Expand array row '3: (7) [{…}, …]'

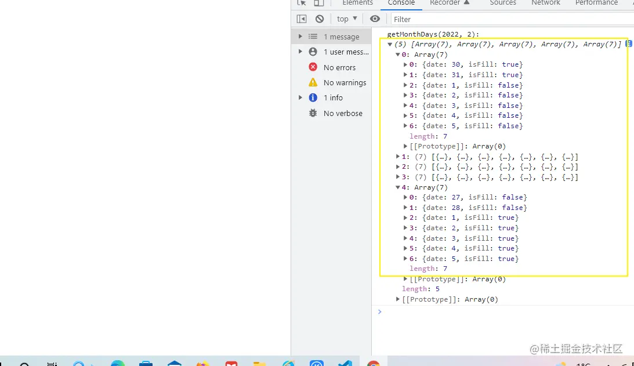pyautogui.click(x=397, y=177)
